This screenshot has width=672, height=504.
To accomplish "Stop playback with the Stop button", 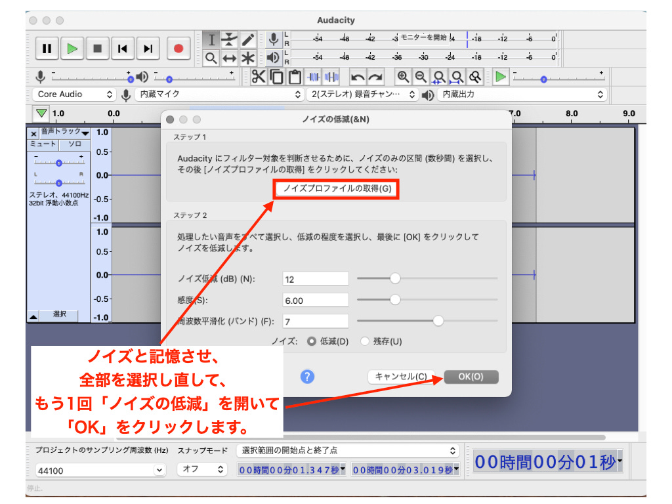I will coord(98,49).
